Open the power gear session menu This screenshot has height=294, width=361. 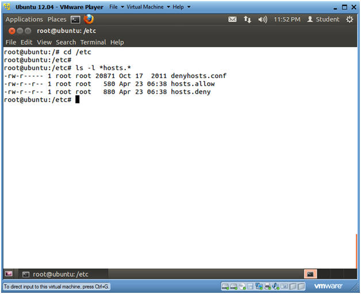[x=350, y=20]
